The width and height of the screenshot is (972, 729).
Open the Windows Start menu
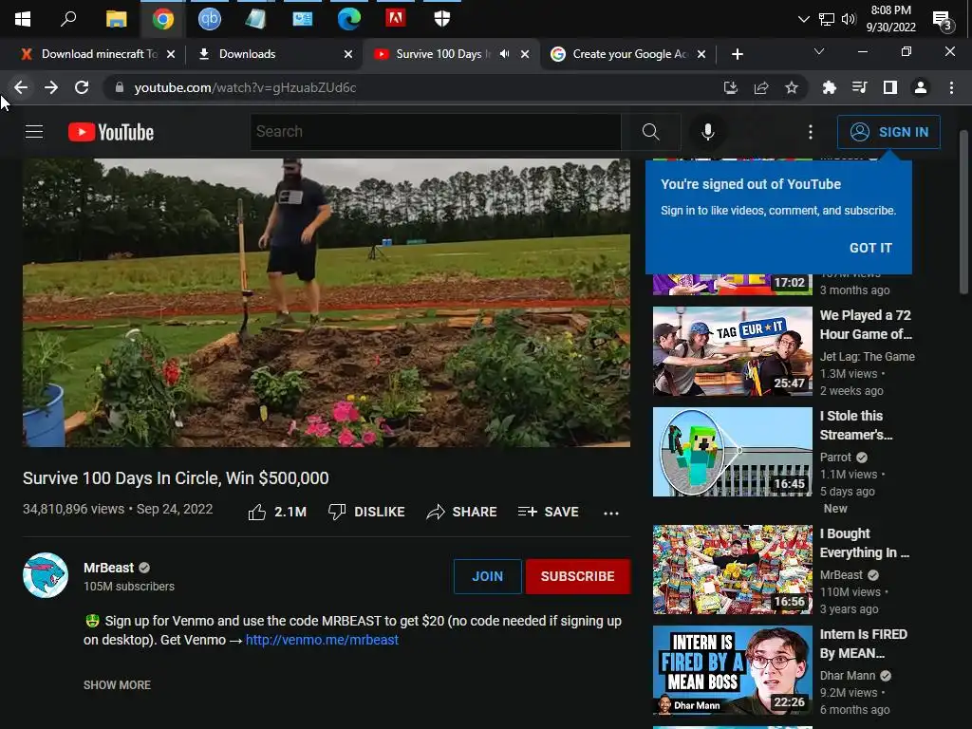(23, 19)
